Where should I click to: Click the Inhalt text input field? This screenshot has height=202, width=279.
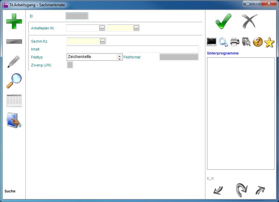[x=132, y=49]
